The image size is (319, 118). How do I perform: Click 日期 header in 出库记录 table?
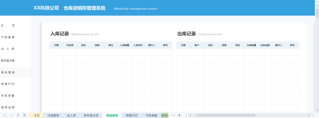[183, 45]
